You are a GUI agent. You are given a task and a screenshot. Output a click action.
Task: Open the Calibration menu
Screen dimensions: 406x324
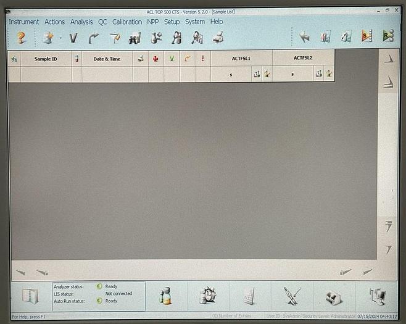coord(126,22)
